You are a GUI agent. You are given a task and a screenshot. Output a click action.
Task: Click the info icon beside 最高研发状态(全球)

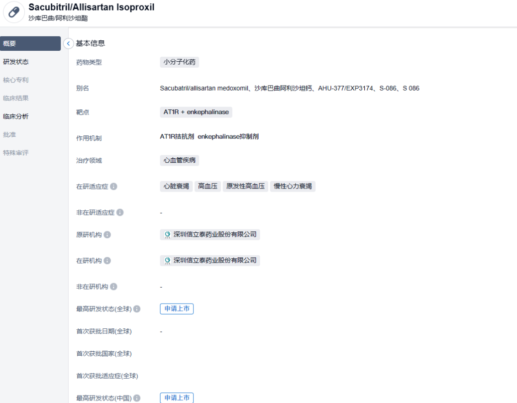(x=137, y=309)
